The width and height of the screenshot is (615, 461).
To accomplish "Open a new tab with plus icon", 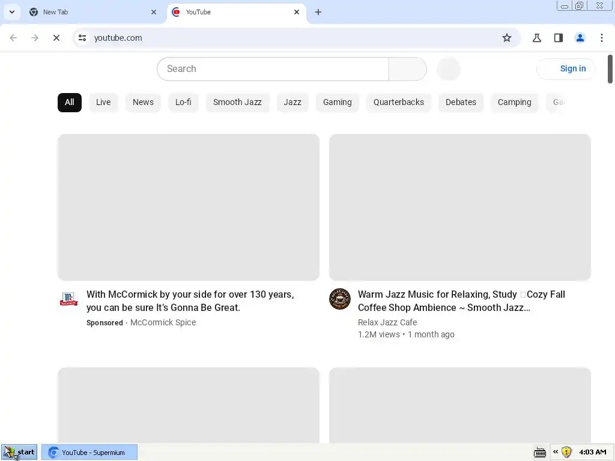I will pos(318,12).
